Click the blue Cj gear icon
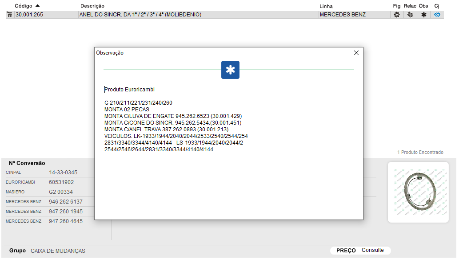 click(437, 15)
